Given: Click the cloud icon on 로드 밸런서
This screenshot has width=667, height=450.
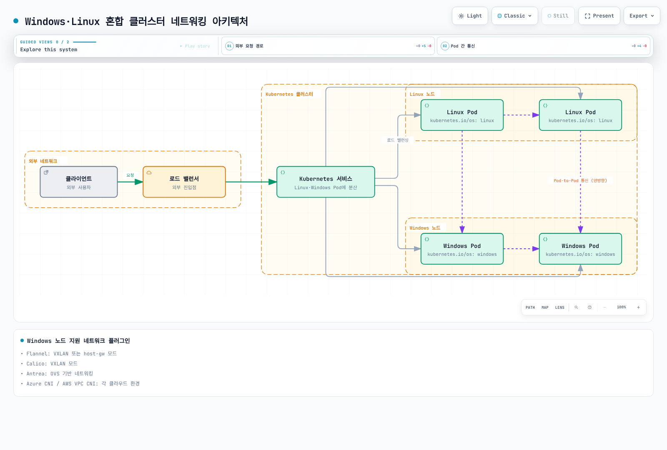Looking at the screenshot, I should 149,172.
